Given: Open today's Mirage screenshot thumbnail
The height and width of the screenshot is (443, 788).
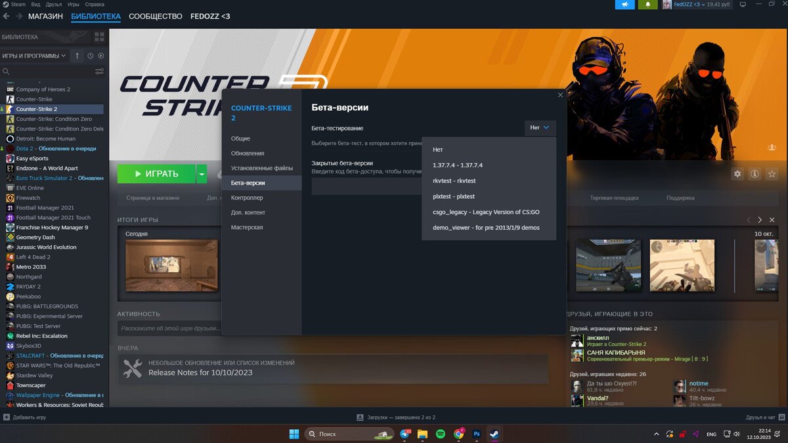Looking at the screenshot, I should point(171,265).
